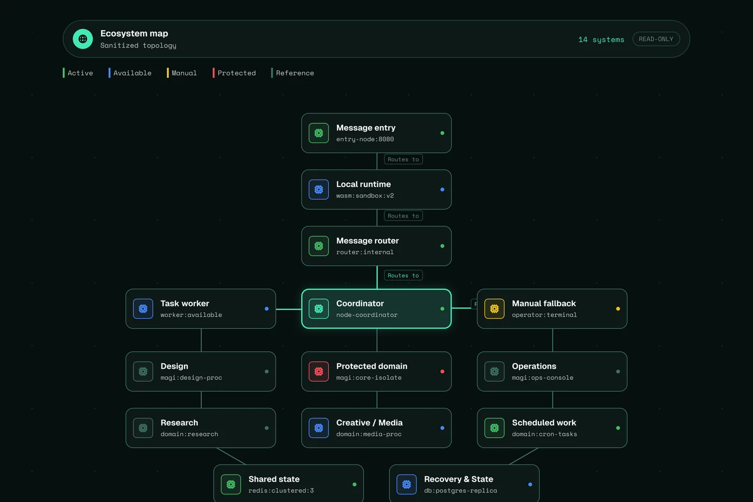The width and height of the screenshot is (753, 502).
Task: Click the Message entry chip icon
Action: (x=318, y=133)
